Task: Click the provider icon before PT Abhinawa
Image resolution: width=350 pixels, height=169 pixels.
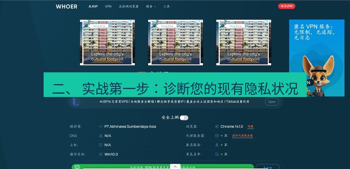Action: tap(101, 127)
